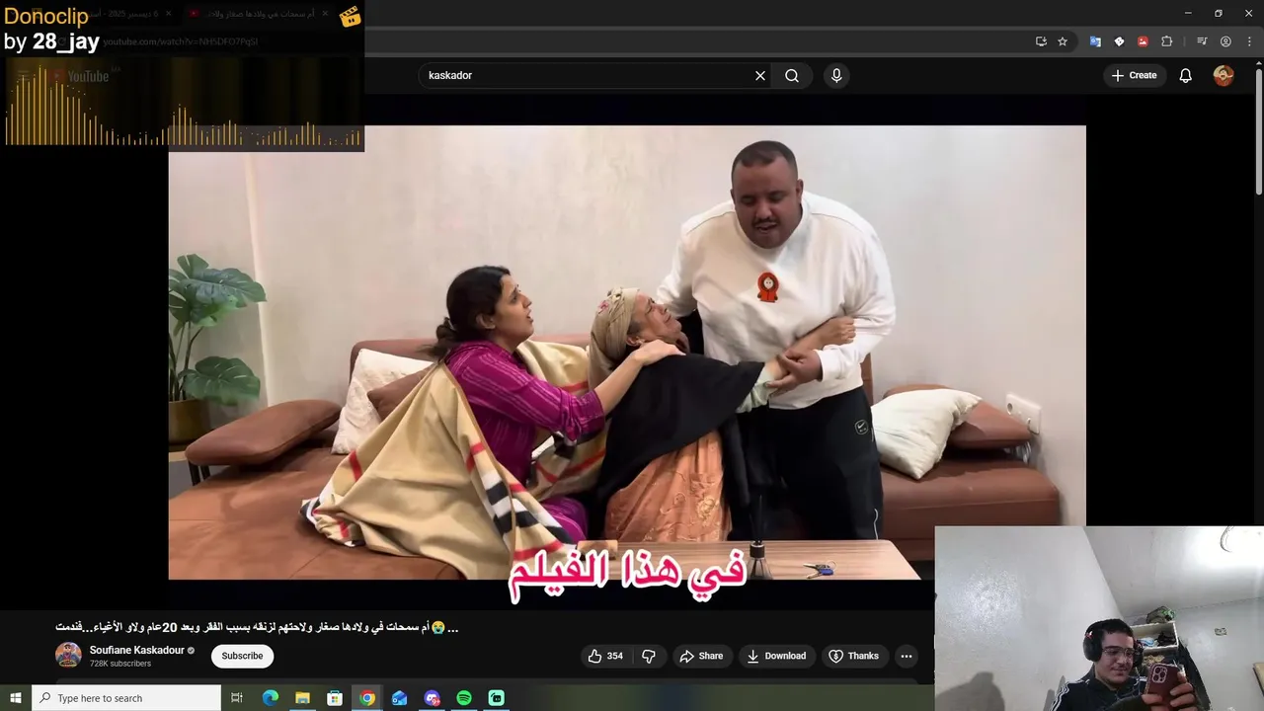Viewport: 1264px width, 711px height.
Task: Install this page as an app
Action: tap(1041, 41)
